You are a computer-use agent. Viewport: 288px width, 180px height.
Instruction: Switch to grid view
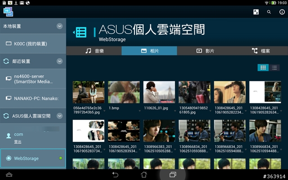click(263, 67)
